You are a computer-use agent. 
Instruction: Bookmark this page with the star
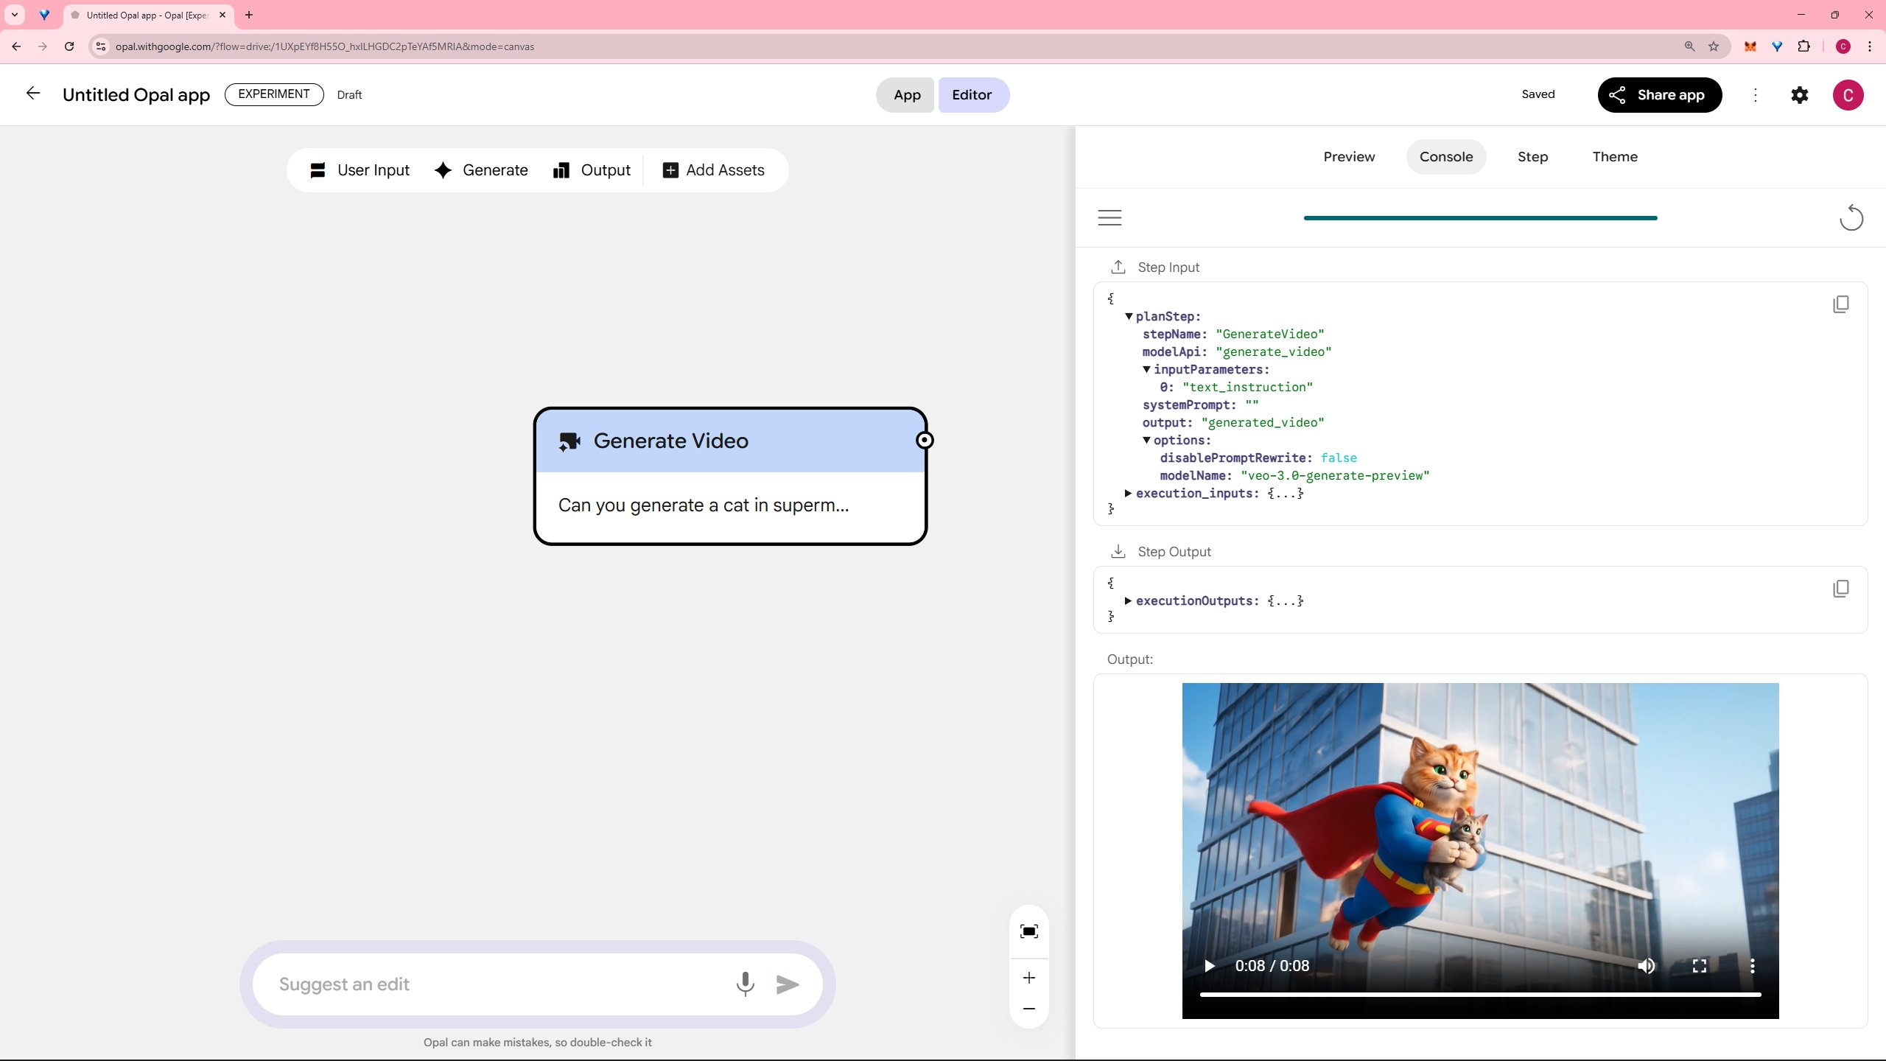point(1714,46)
